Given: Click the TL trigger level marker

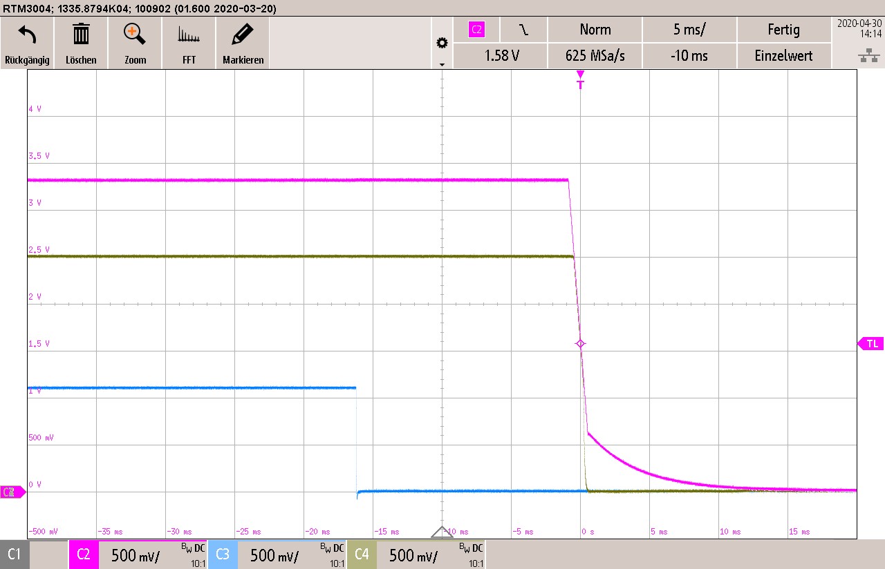Looking at the screenshot, I should point(870,343).
